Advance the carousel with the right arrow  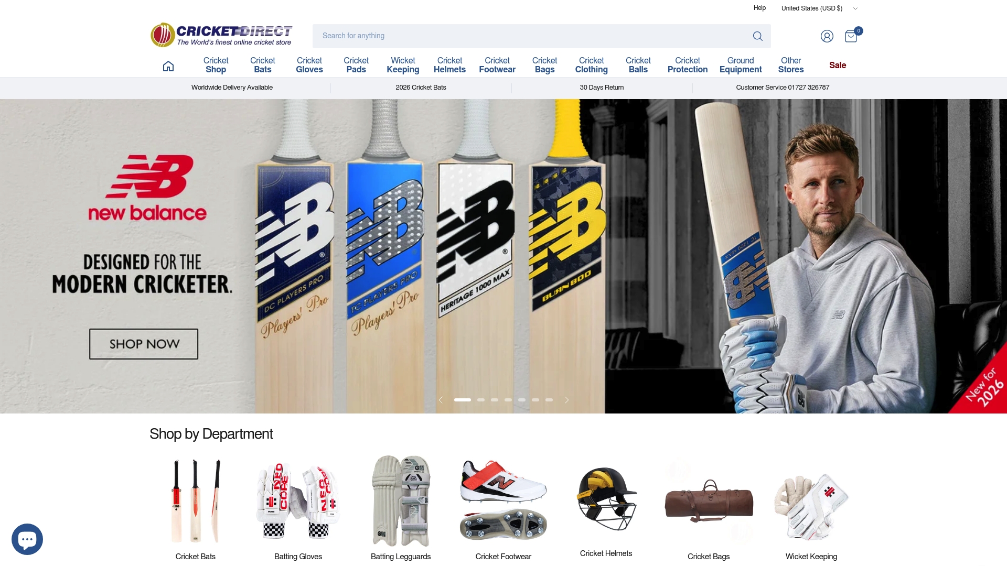pos(566,399)
